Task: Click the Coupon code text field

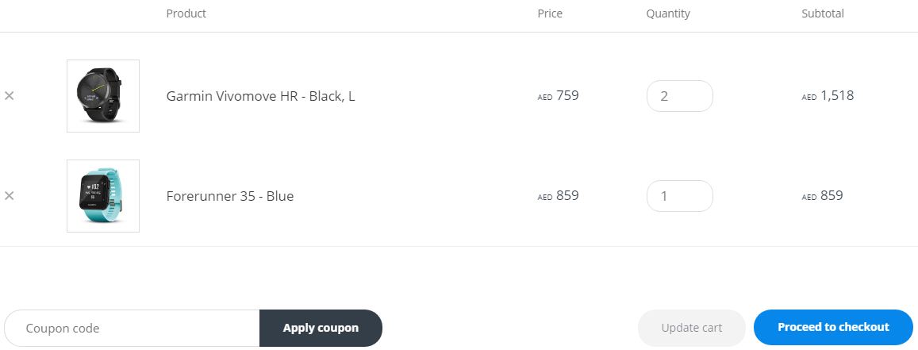Action: tap(133, 328)
